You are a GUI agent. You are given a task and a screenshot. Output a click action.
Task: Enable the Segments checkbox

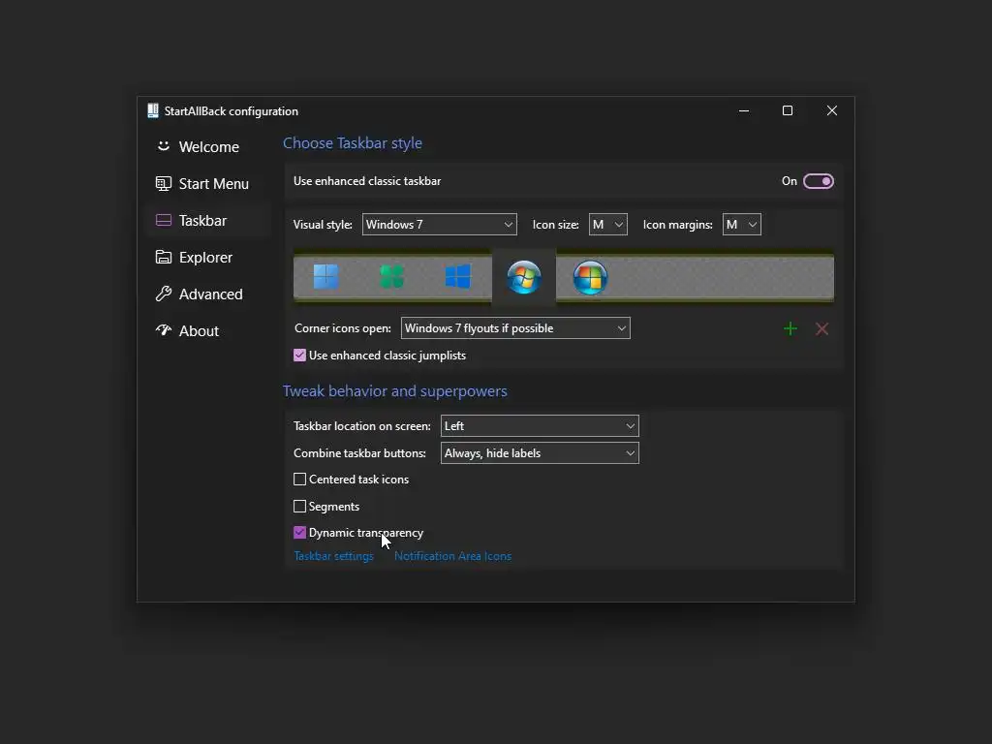click(x=300, y=506)
